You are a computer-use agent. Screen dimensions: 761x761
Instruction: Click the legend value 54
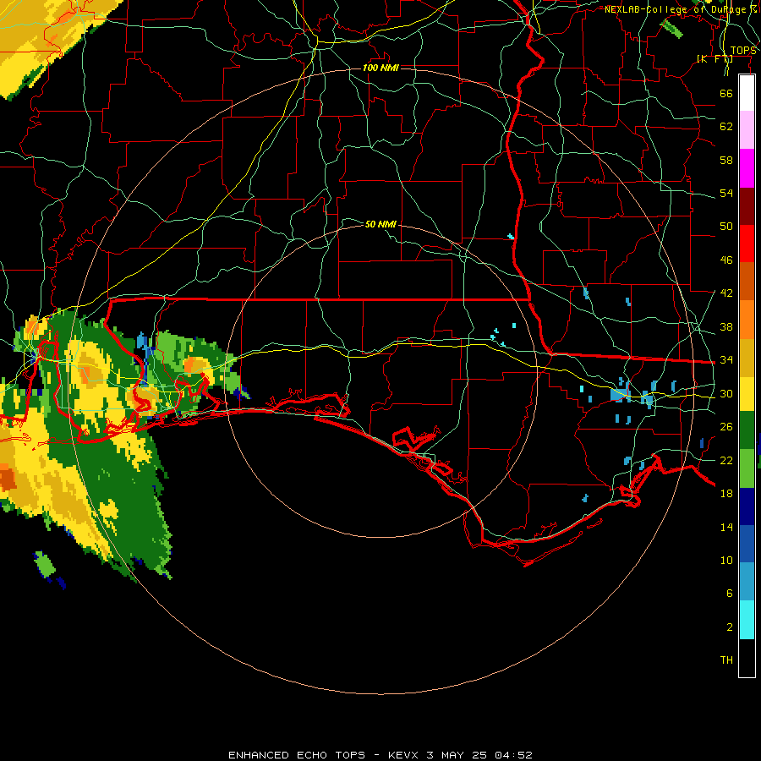pos(726,193)
